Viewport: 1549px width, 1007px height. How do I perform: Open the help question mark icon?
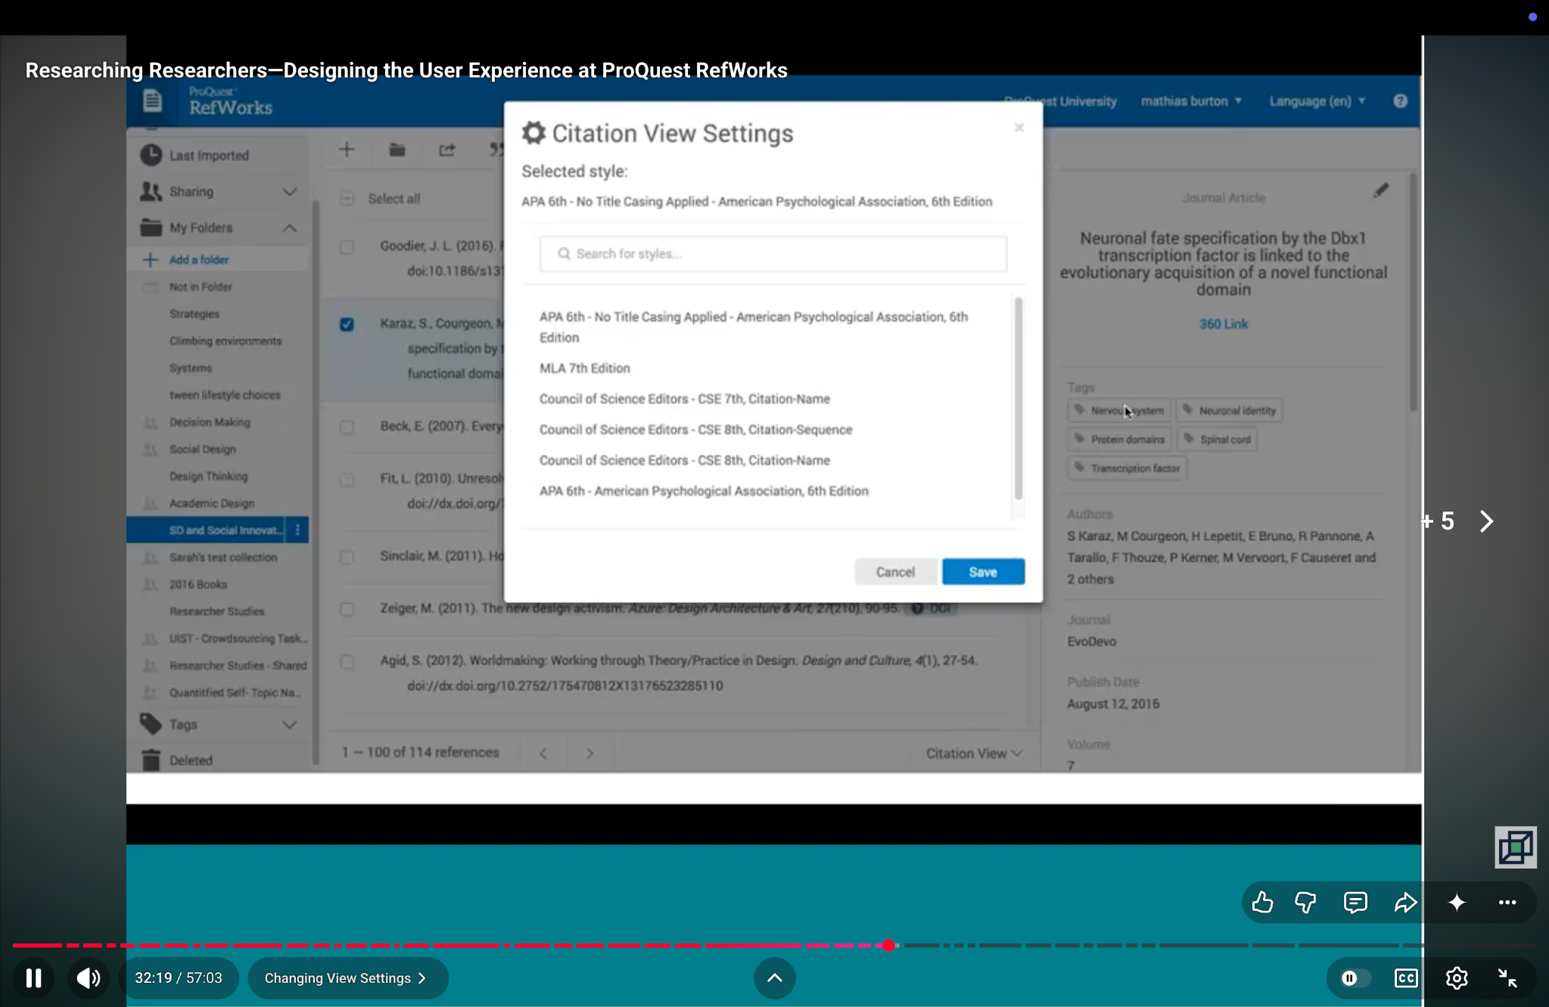(x=1400, y=101)
